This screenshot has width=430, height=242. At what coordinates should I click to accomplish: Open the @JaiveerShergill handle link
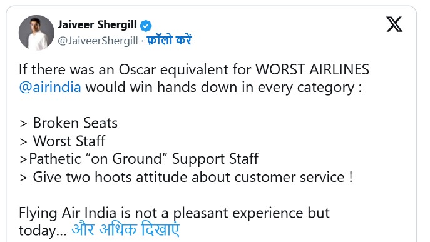click(98, 41)
